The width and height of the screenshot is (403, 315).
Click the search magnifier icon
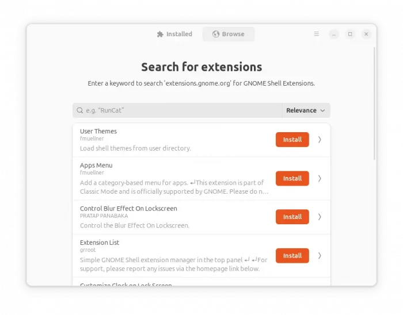pyautogui.click(x=79, y=110)
